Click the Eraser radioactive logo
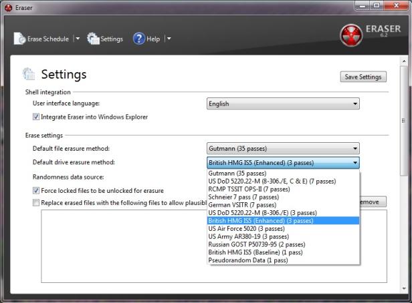The width and height of the screenshot is (412, 303). tap(351, 35)
